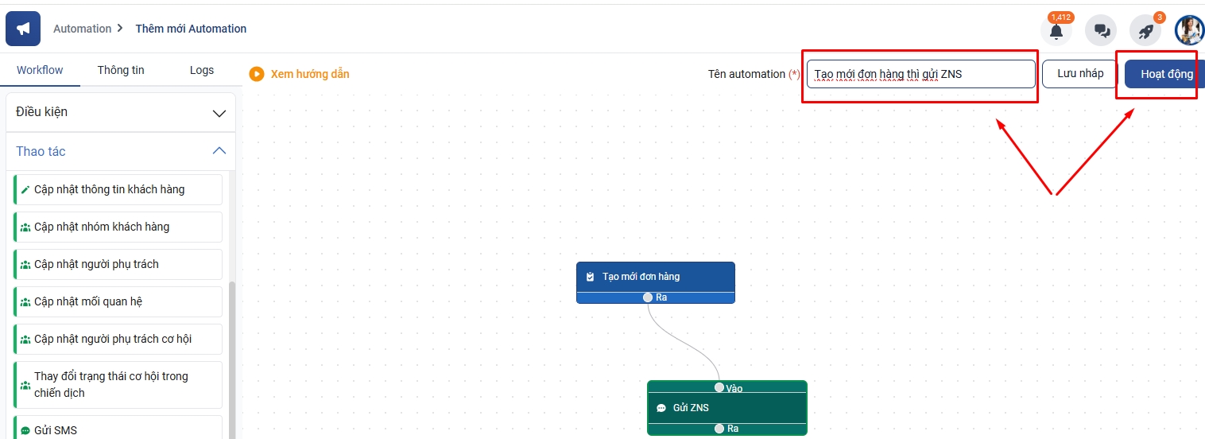Click the orange play icon for guide
This screenshot has height=439, width=1205.
tap(256, 74)
